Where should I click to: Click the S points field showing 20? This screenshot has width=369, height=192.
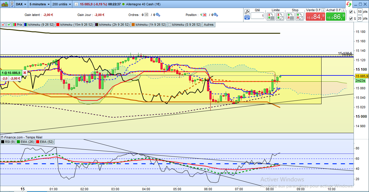coord(360,19)
